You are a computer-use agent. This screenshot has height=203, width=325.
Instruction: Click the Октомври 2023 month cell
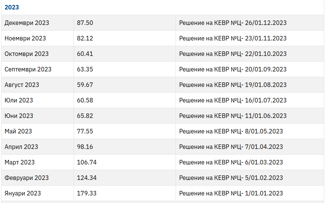(26, 54)
